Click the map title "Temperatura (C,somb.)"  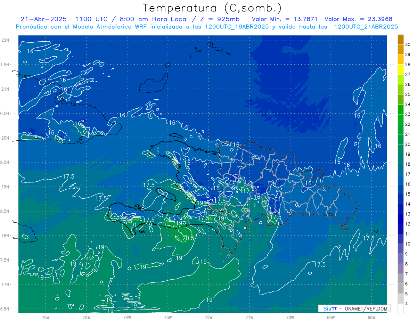pos(212,8)
